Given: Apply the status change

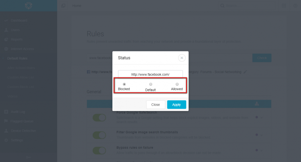Looking at the screenshot, I should (176, 105).
